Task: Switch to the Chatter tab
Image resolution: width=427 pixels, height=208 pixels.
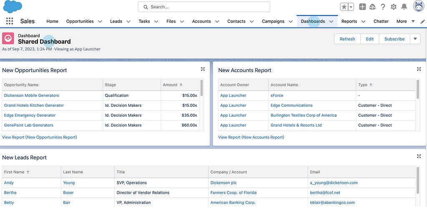Action: pyautogui.click(x=381, y=21)
